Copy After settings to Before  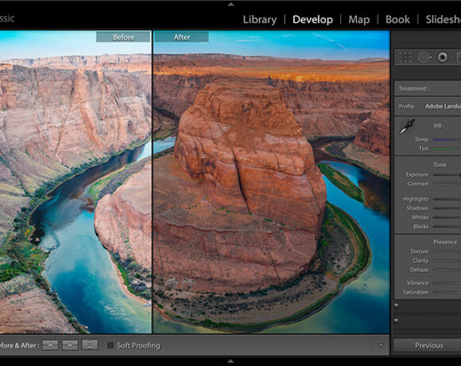(70, 345)
